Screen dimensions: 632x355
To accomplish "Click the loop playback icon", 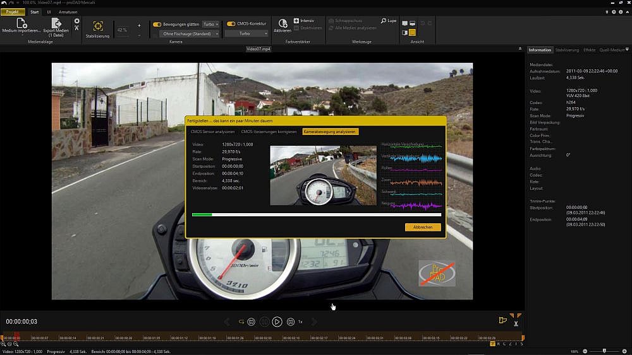I will click(241, 322).
